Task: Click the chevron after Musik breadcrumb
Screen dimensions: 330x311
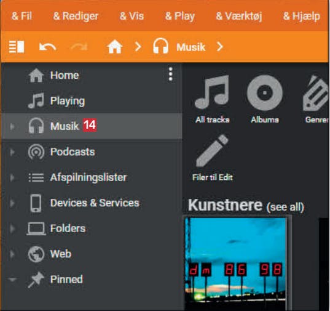Action: click(x=220, y=47)
